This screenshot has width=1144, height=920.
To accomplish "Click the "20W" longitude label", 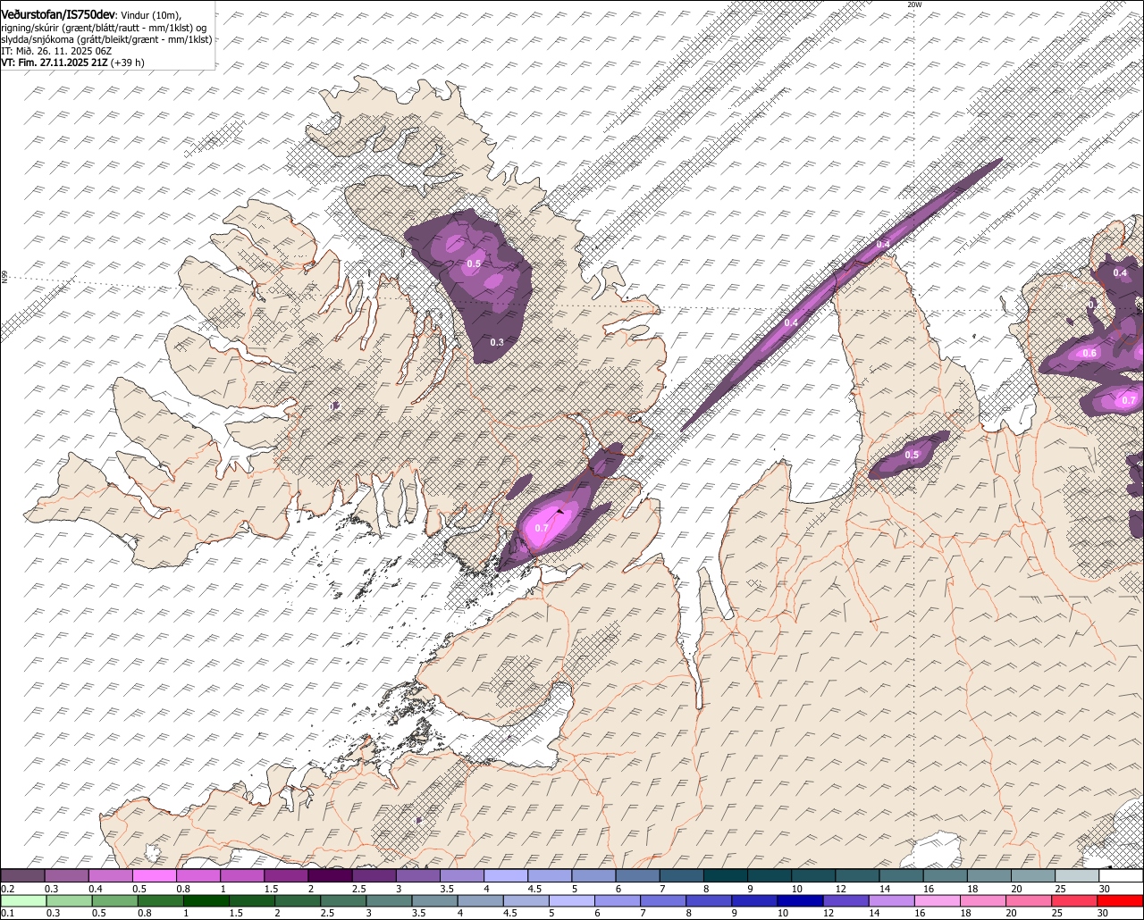I will 913,4.
